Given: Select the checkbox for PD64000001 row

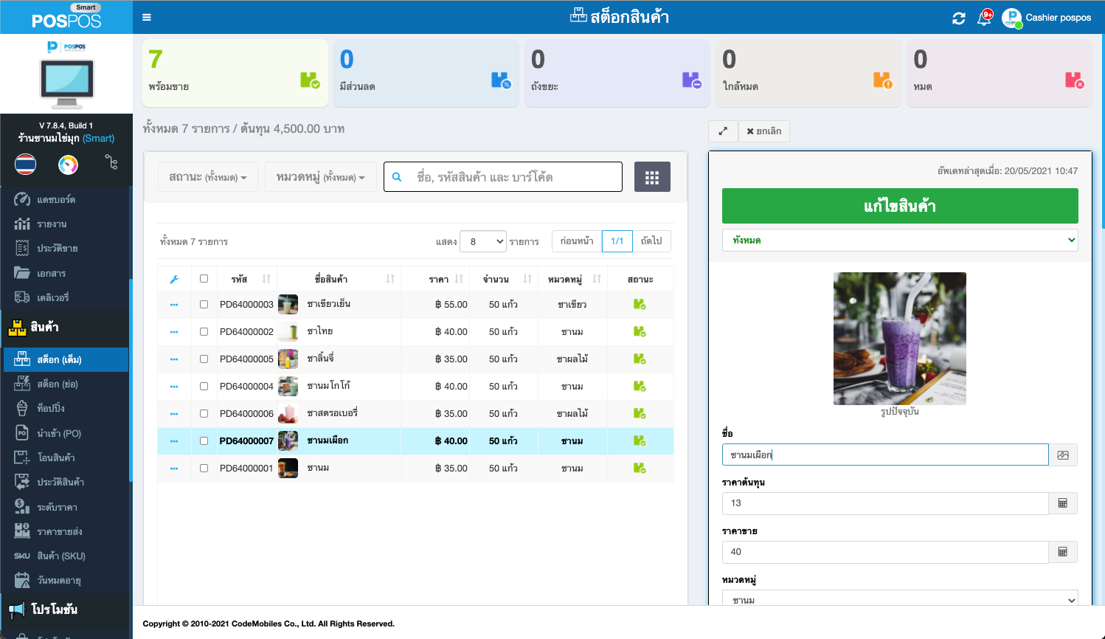Looking at the screenshot, I should click(204, 469).
